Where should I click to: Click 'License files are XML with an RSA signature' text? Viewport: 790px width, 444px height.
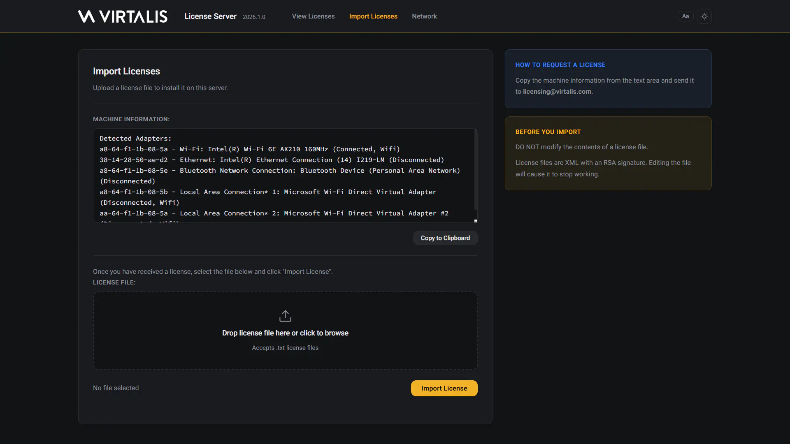603,169
